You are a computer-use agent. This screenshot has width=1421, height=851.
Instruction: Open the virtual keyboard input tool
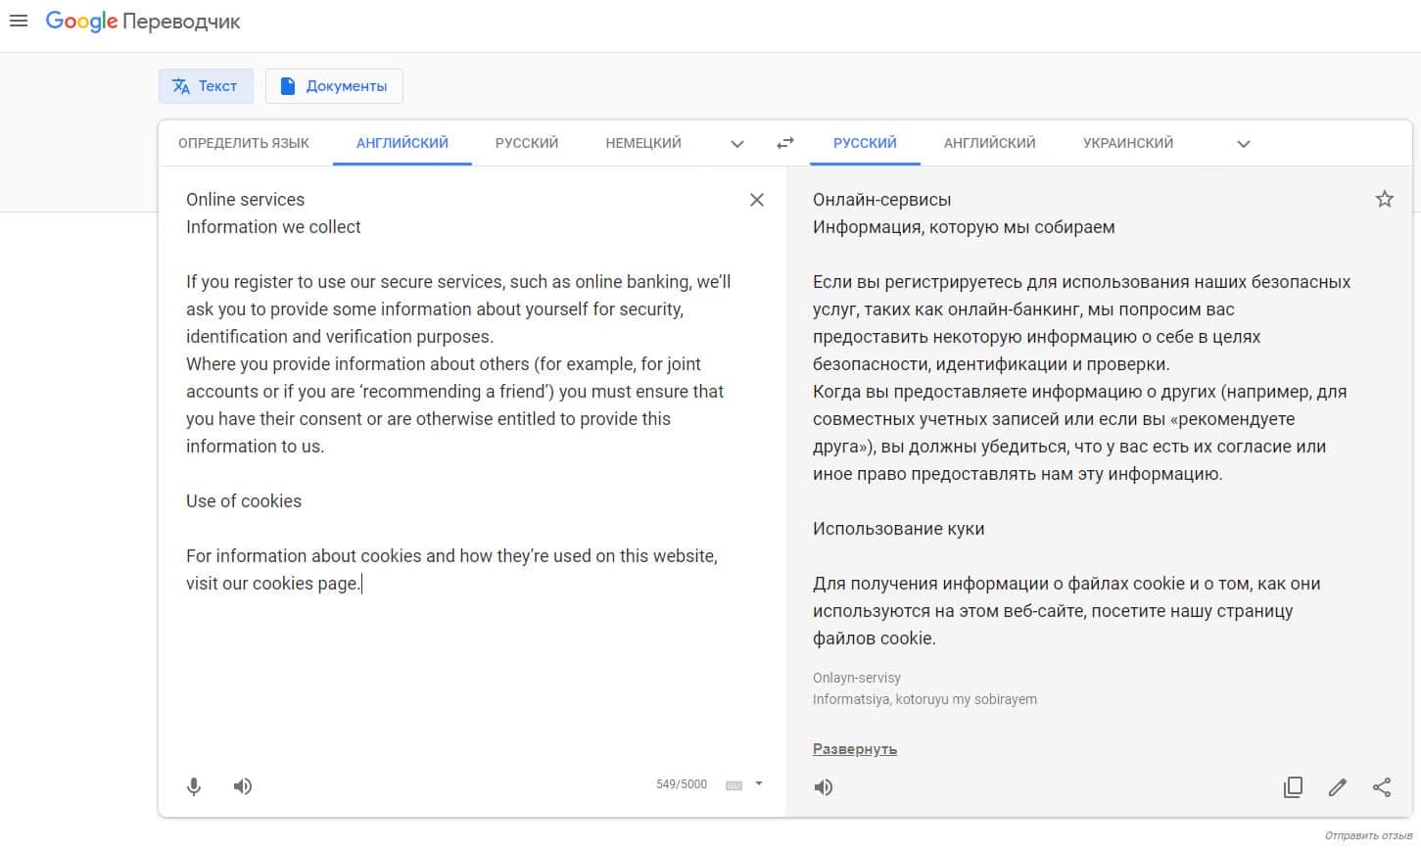(734, 785)
